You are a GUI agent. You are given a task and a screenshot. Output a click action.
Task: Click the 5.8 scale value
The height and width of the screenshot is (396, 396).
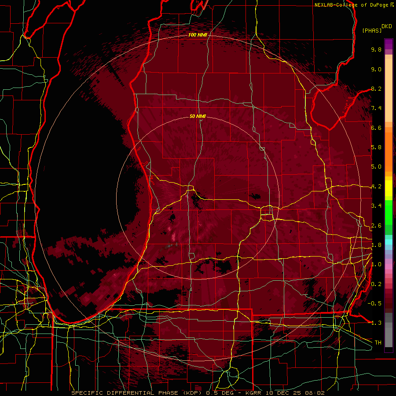point(376,147)
